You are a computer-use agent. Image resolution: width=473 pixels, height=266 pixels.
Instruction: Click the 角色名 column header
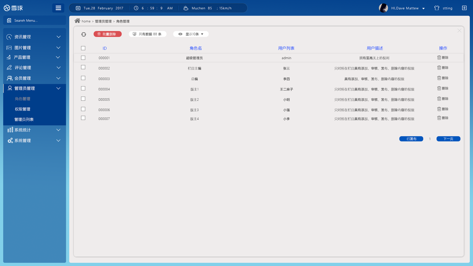[196, 48]
